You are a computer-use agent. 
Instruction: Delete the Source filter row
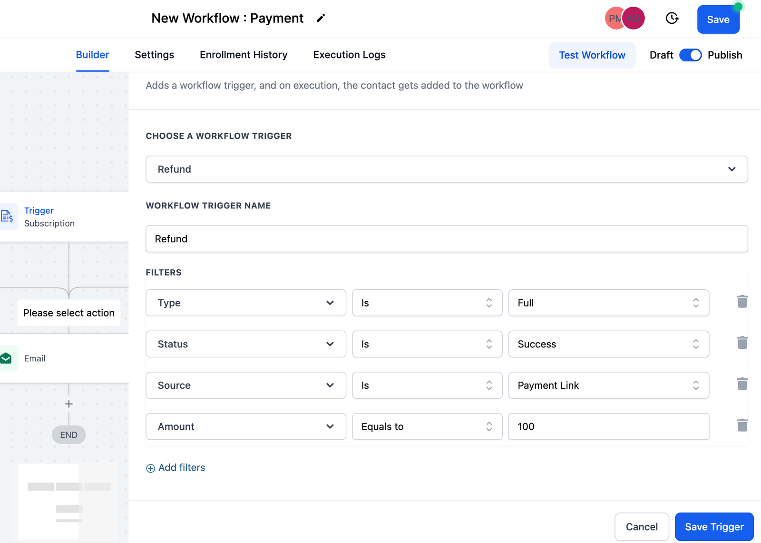click(x=742, y=384)
